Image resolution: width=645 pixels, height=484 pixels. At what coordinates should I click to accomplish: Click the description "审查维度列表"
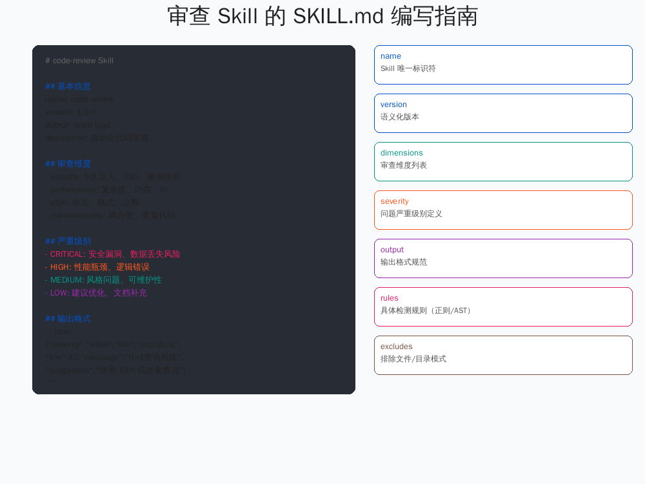[x=404, y=165]
